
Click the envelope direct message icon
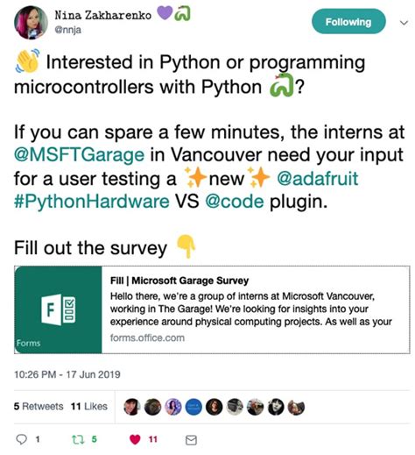point(191,440)
